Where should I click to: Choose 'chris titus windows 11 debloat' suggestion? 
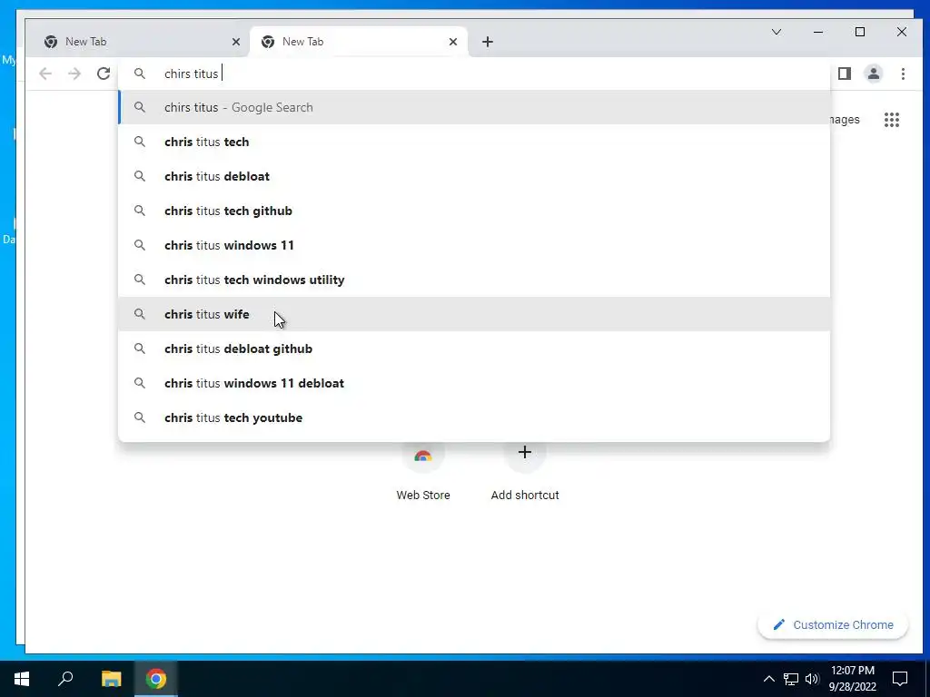coord(474,383)
